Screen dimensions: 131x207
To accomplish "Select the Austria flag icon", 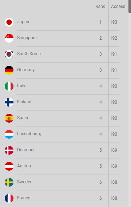I will coord(9,166).
